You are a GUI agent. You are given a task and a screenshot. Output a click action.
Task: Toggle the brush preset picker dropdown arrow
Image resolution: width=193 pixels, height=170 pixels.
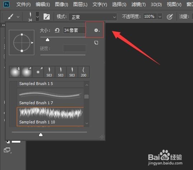[38, 16]
